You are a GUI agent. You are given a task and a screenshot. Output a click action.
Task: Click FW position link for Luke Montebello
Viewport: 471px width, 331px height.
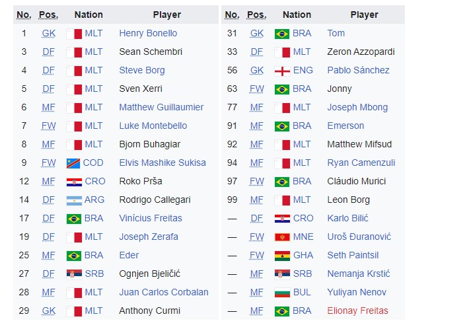[48, 126]
